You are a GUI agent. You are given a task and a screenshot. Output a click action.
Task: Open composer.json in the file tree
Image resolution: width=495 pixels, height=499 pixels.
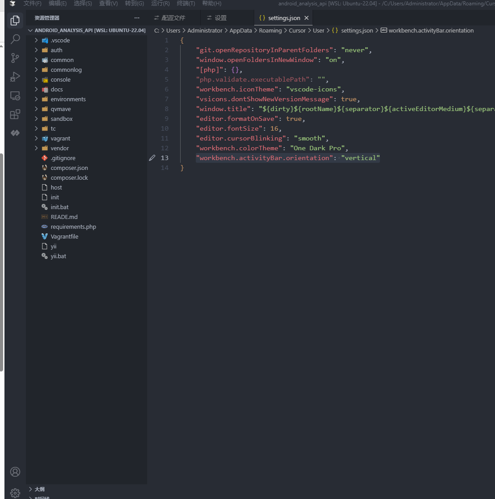pyautogui.click(x=69, y=168)
